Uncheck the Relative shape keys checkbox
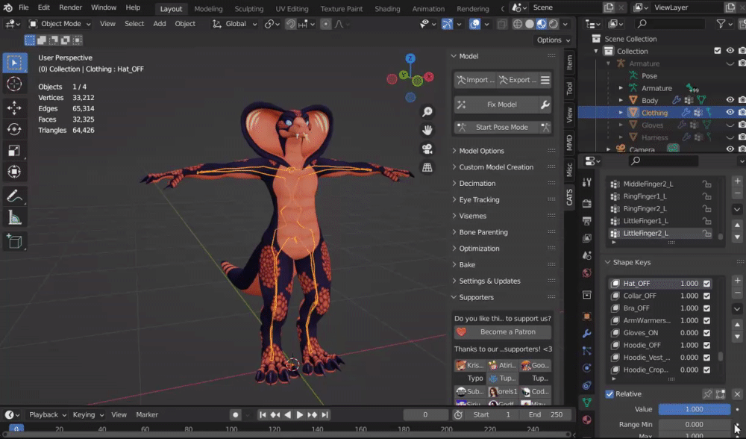The width and height of the screenshot is (746, 439). 609,393
